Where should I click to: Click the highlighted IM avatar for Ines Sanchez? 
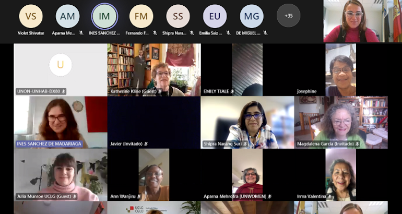click(x=104, y=16)
